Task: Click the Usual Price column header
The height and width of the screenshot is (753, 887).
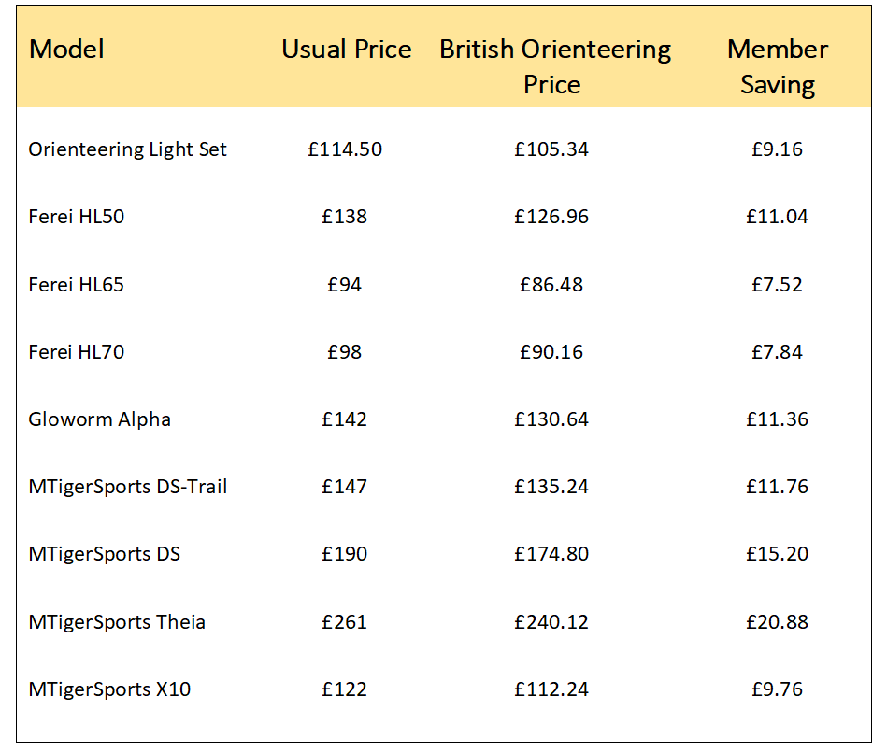Action: tap(346, 50)
